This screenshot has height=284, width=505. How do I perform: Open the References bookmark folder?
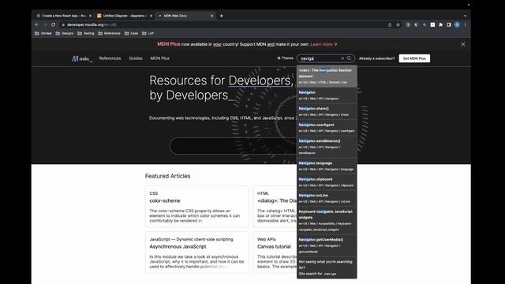click(109, 33)
